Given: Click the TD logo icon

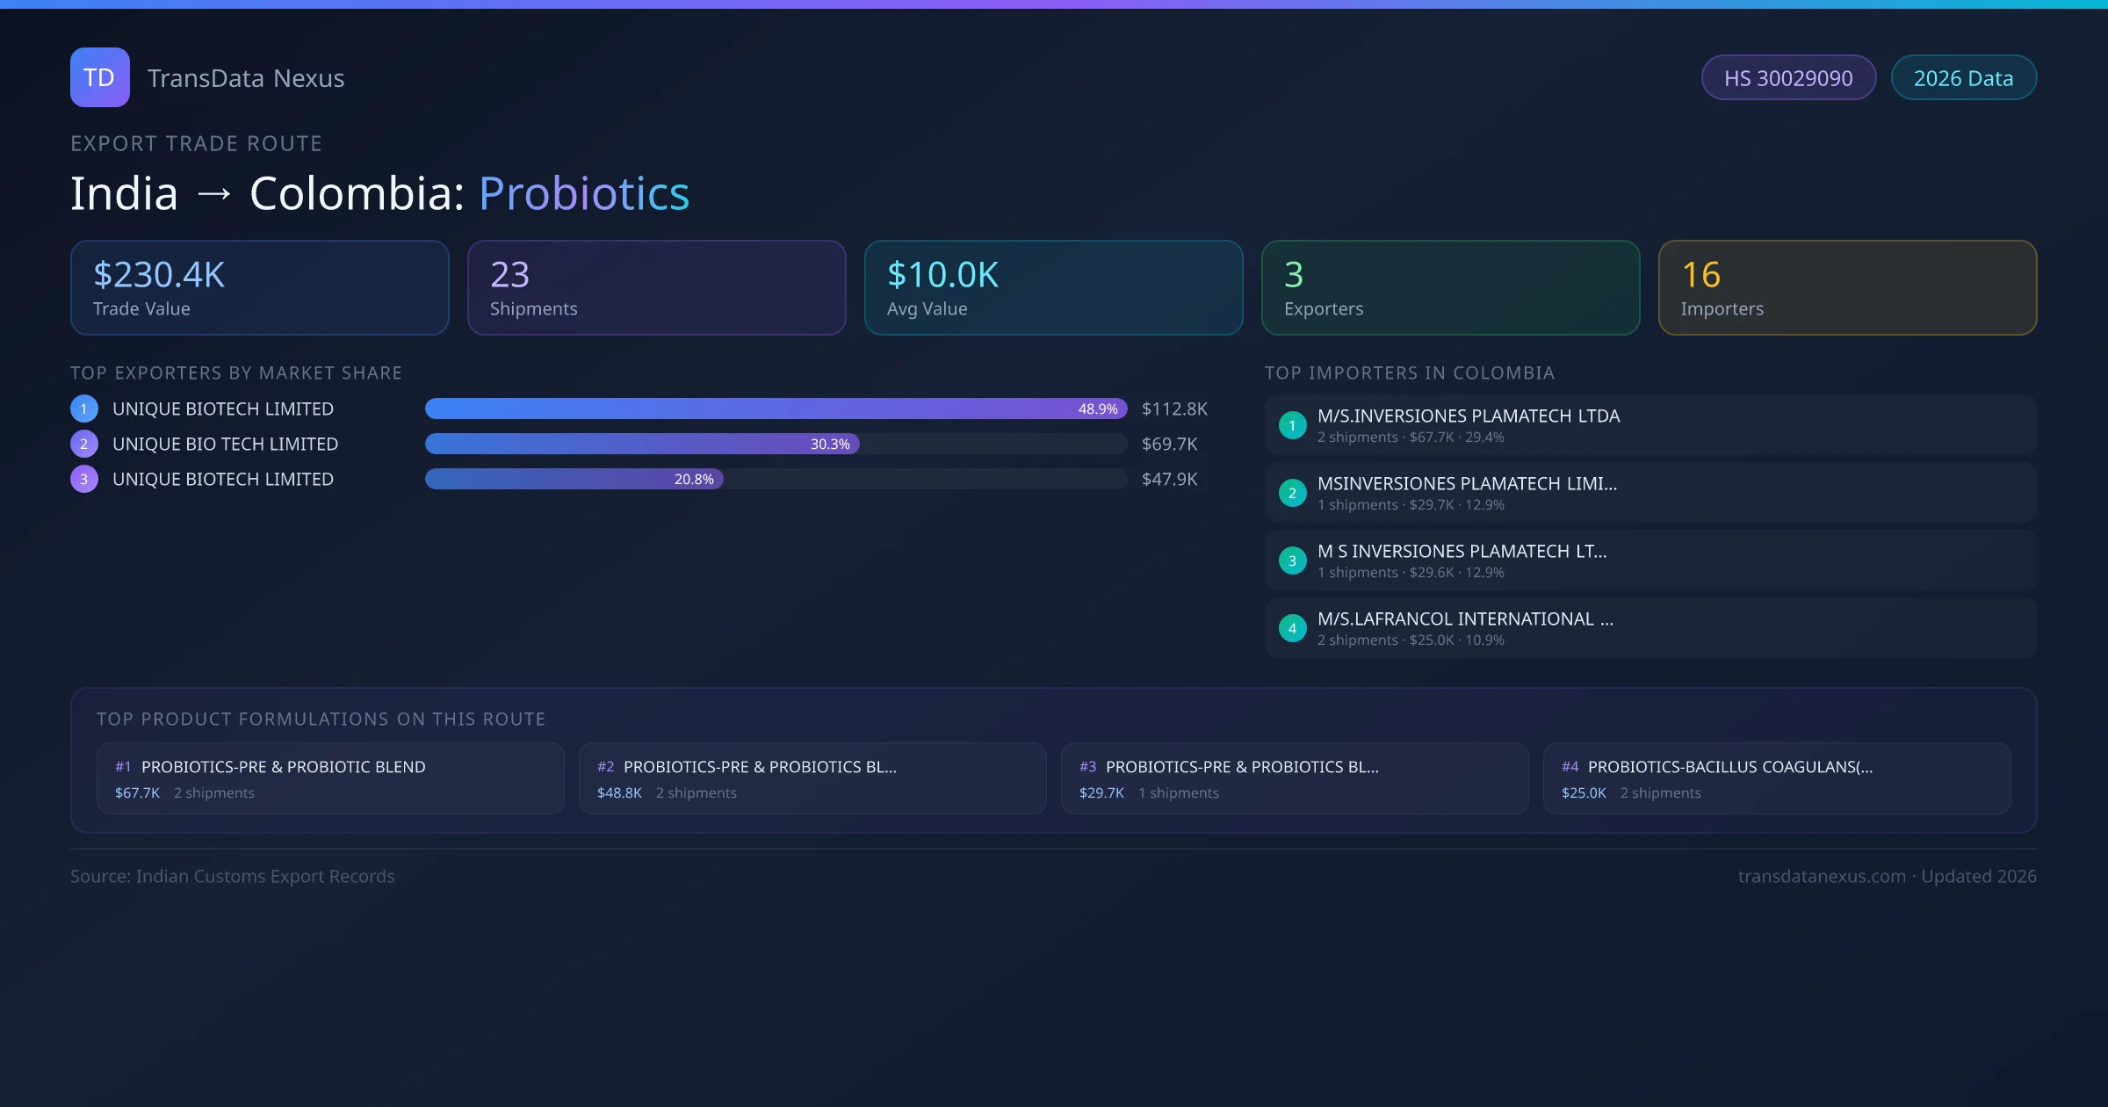Looking at the screenshot, I should (x=99, y=77).
